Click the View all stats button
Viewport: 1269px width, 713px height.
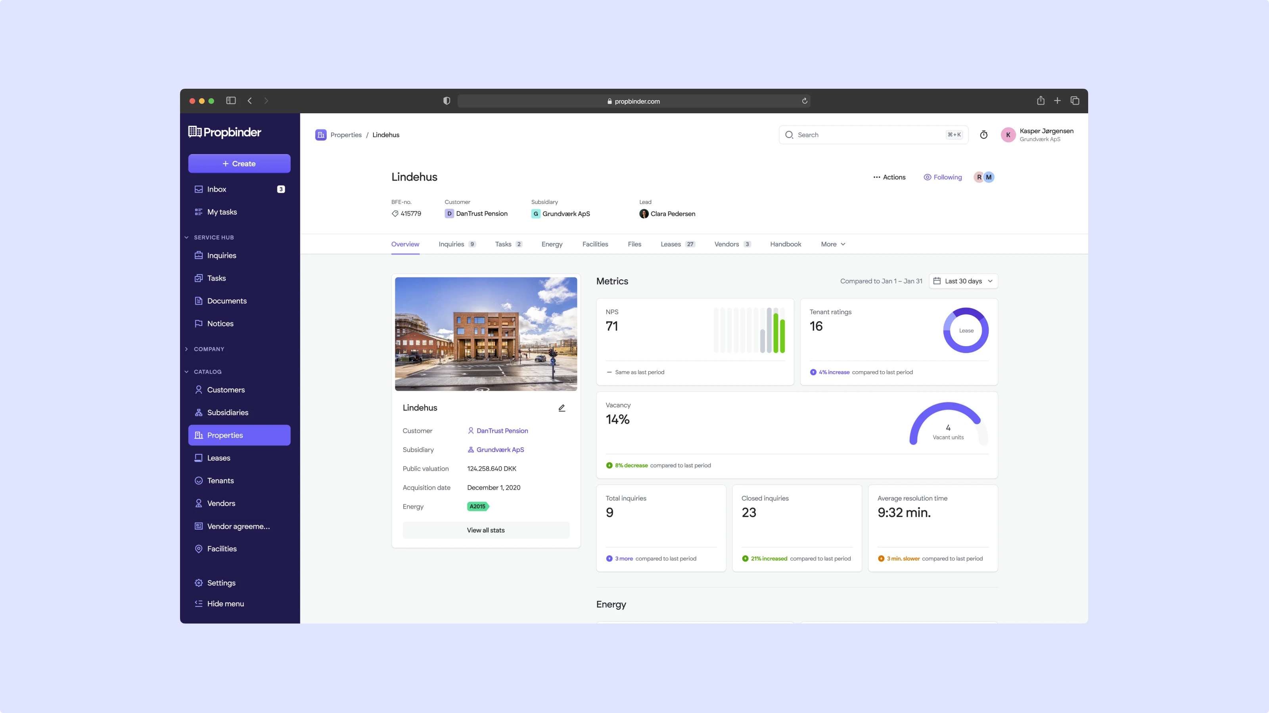[x=486, y=530]
